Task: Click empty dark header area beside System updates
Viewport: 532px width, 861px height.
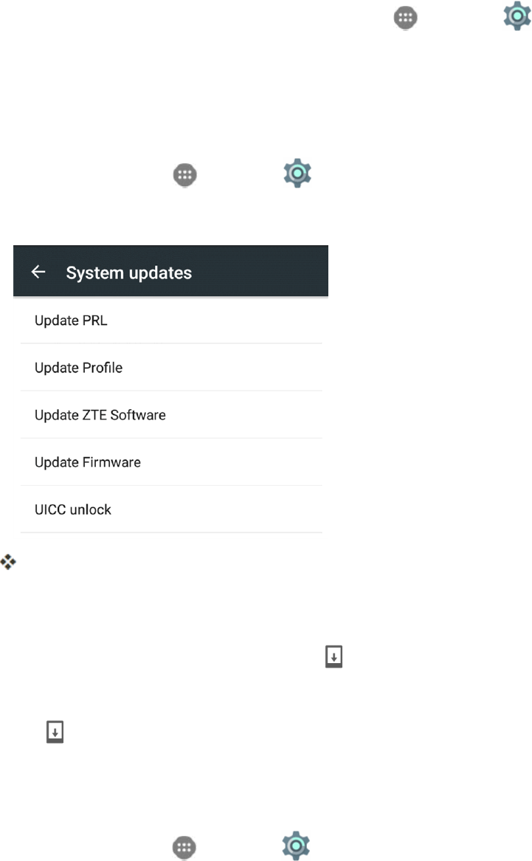Action: (260, 271)
